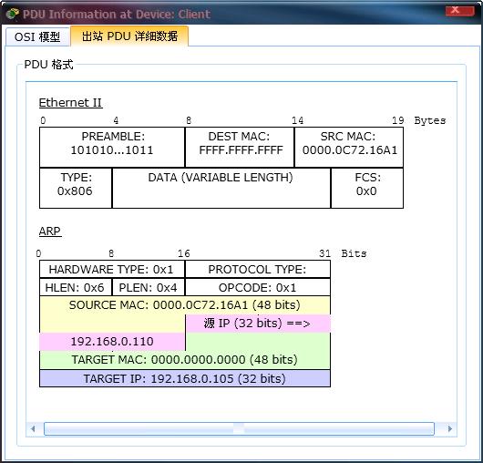
Task: Click the pink 192.168.0.110 source IP cell
Action: point(112,342)
